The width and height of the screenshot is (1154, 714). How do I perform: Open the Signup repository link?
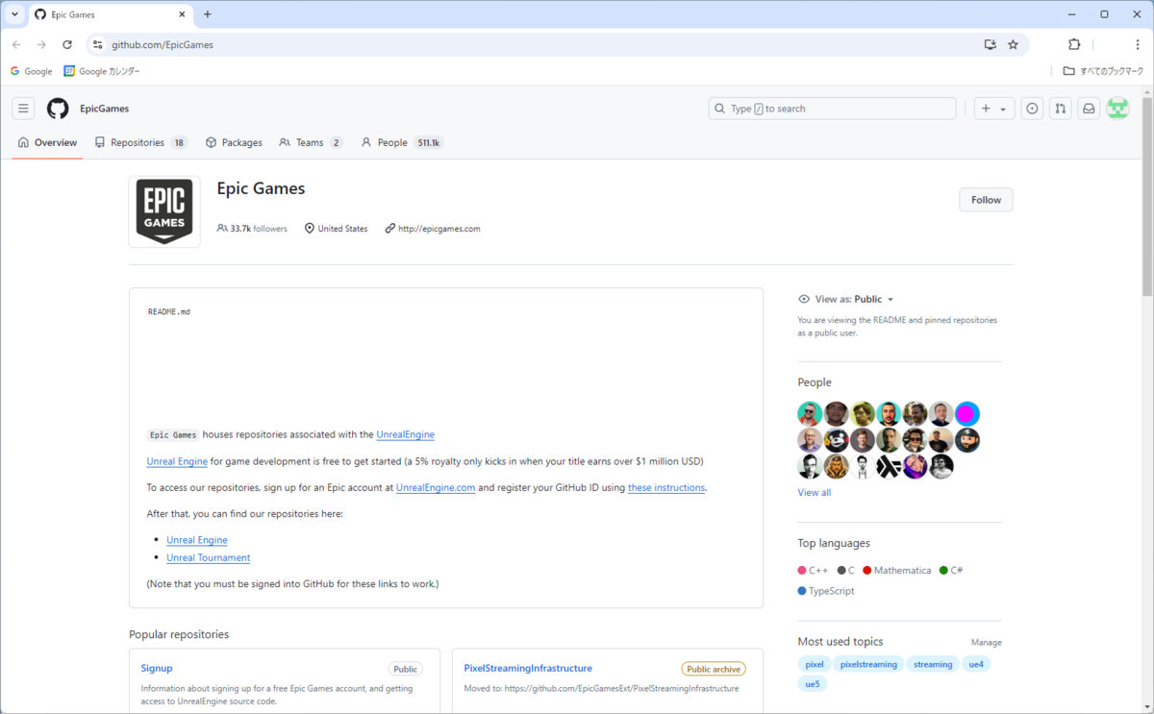tap(157, 668)
